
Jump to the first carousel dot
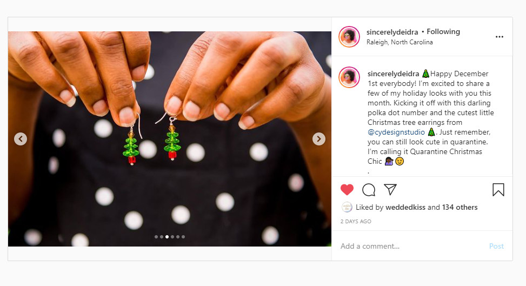[x=156, y=237]
